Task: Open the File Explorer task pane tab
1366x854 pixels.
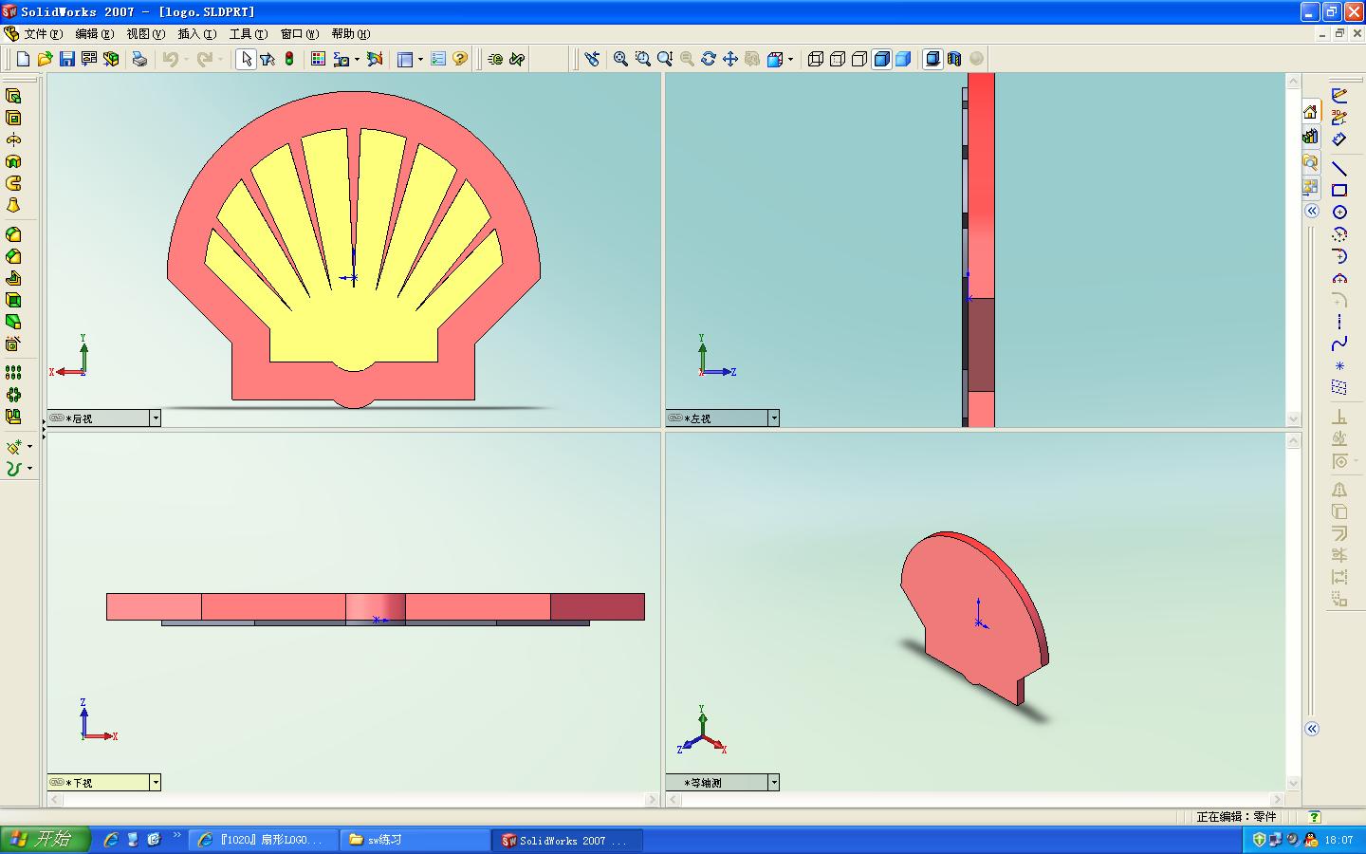Action: pos(1310,162)
